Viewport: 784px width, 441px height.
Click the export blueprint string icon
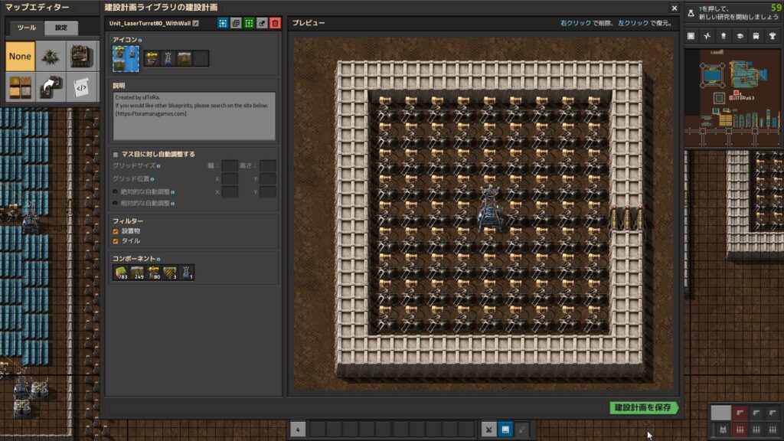[262, 23]
